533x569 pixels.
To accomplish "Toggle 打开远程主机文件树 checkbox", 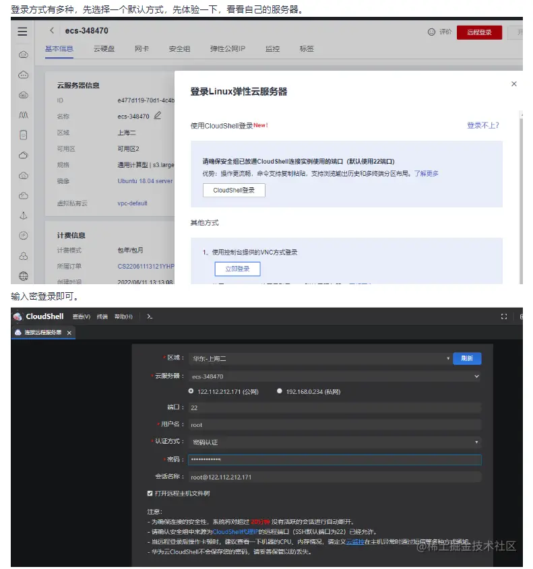I will (x=150, y=493).
